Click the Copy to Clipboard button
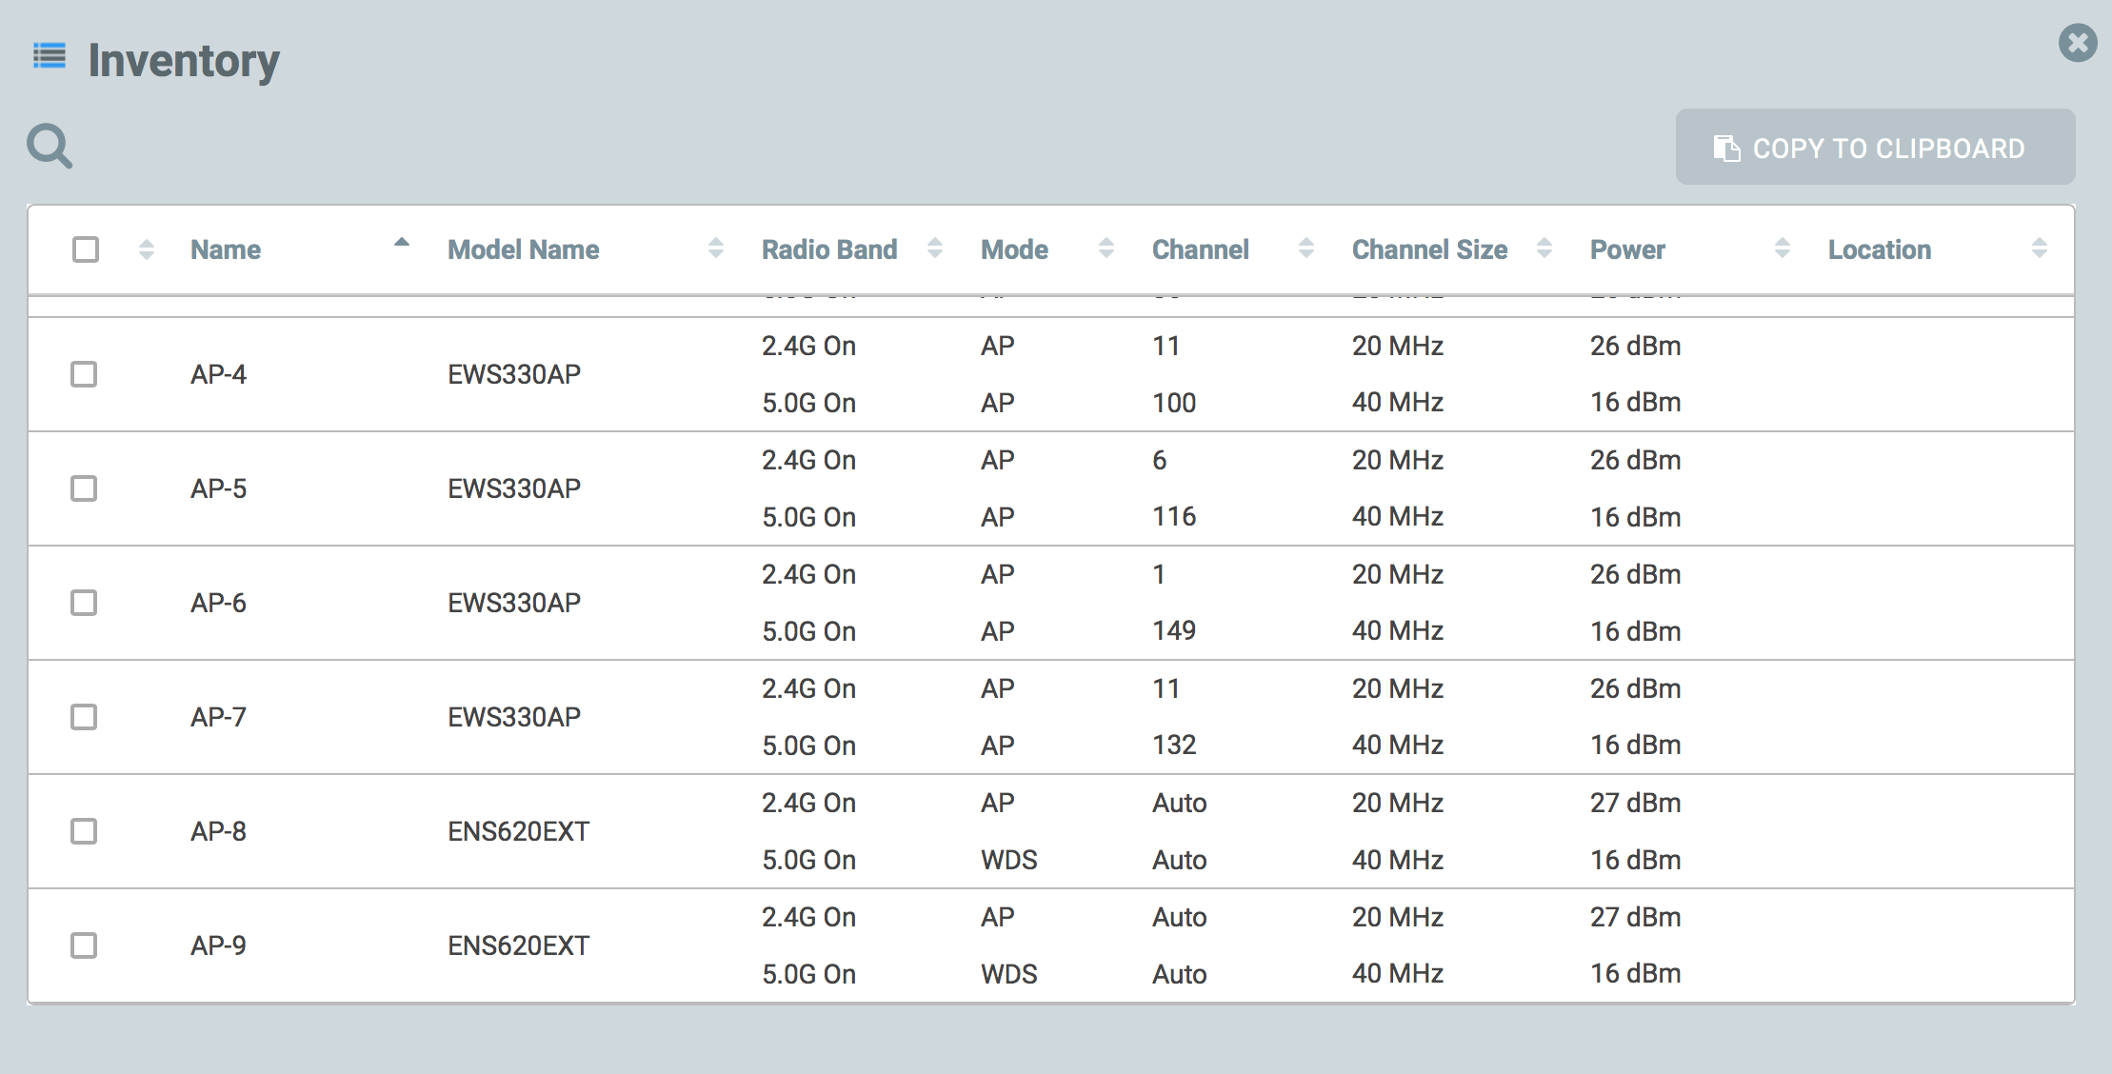 coord(1875,148)
